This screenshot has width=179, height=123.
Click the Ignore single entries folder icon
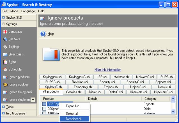click(5, 100)
